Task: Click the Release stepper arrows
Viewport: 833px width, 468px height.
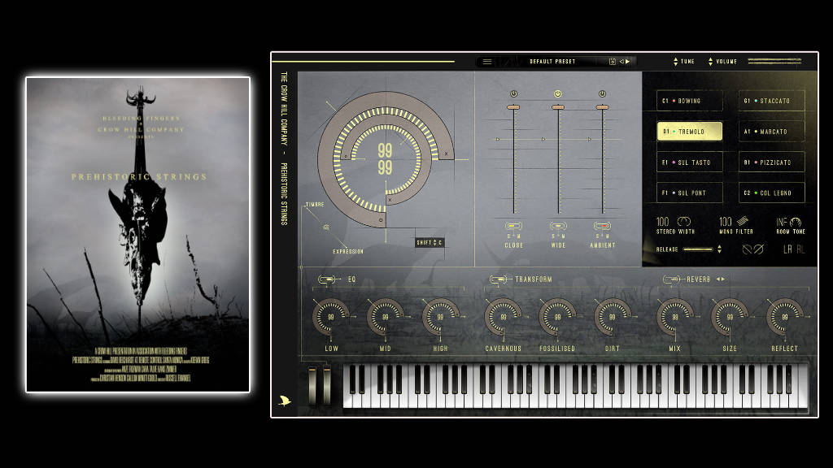Action: (x=718, y=249)
